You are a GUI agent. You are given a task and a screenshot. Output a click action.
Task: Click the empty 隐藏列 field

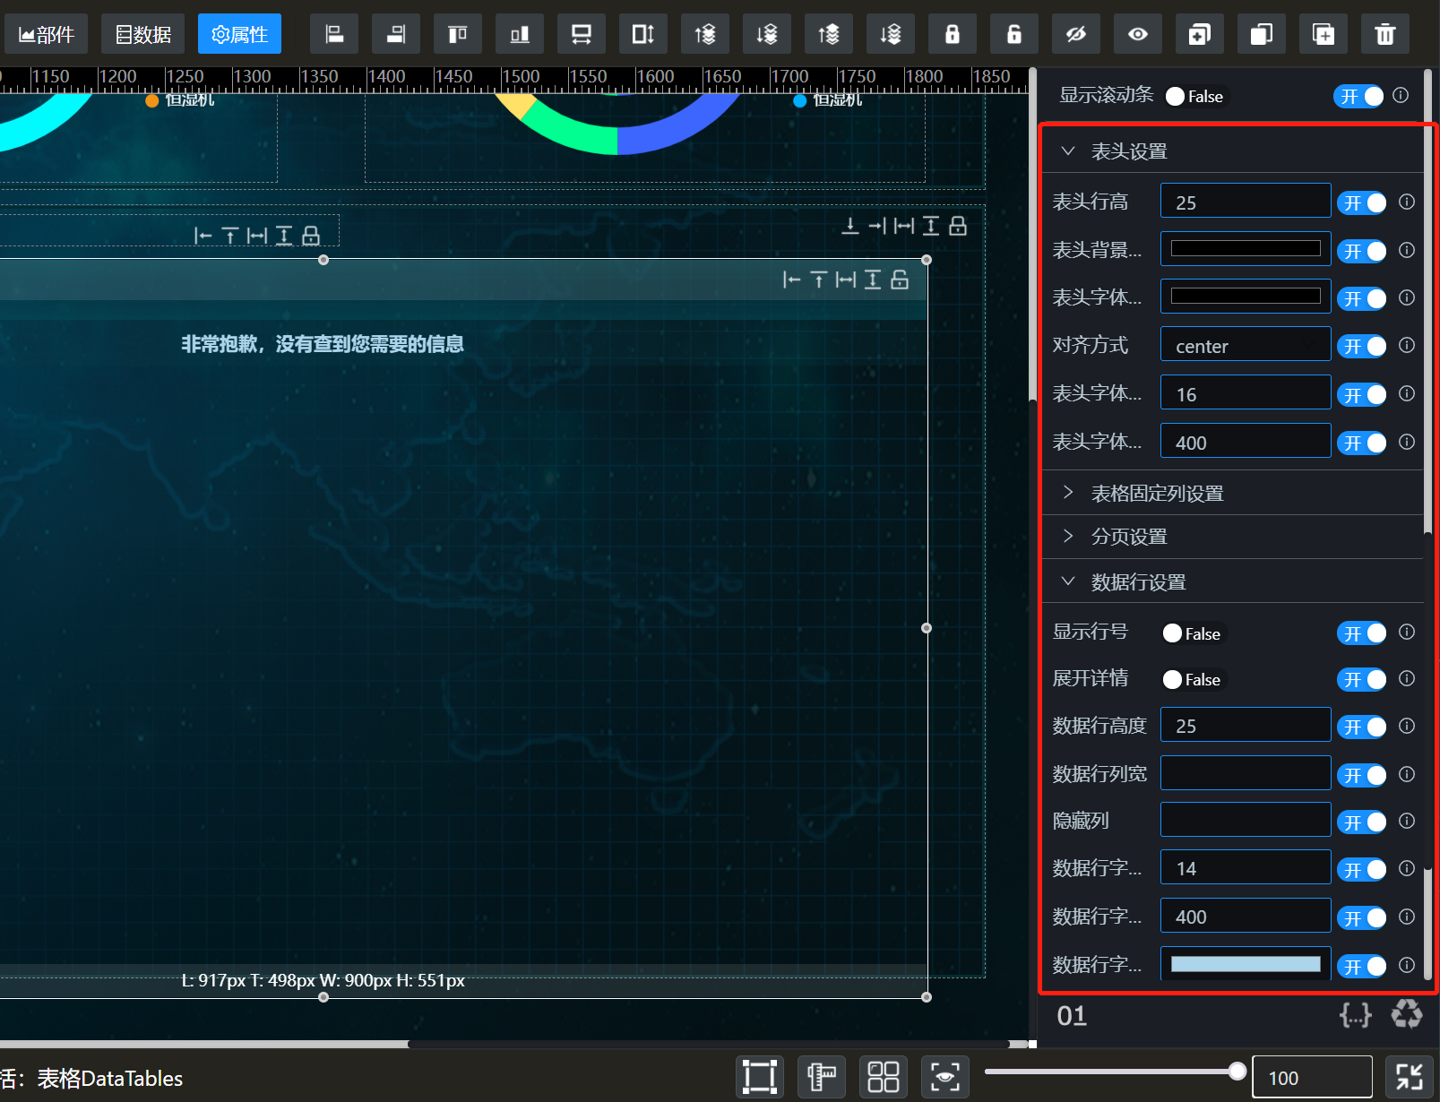point(1246,820)
